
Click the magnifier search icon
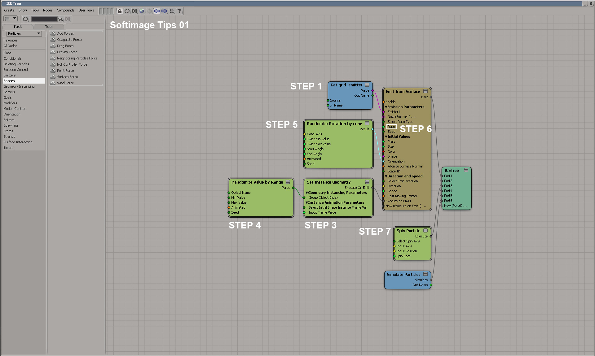point(60,19)
